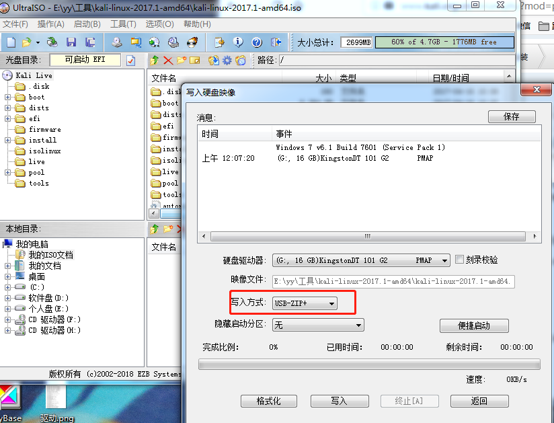Click the blue gear properties icon
554x423 pixels.
coord(227,61)
